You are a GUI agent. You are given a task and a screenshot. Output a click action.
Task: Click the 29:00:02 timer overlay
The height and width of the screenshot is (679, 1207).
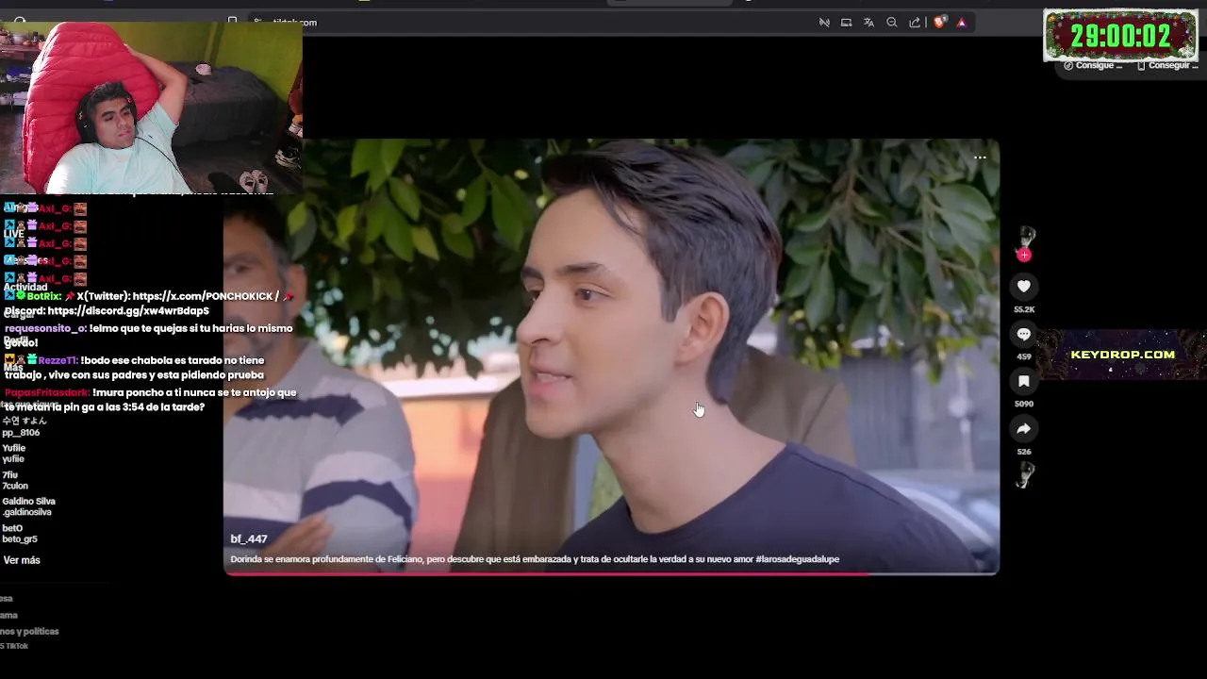click(1120, 36)
